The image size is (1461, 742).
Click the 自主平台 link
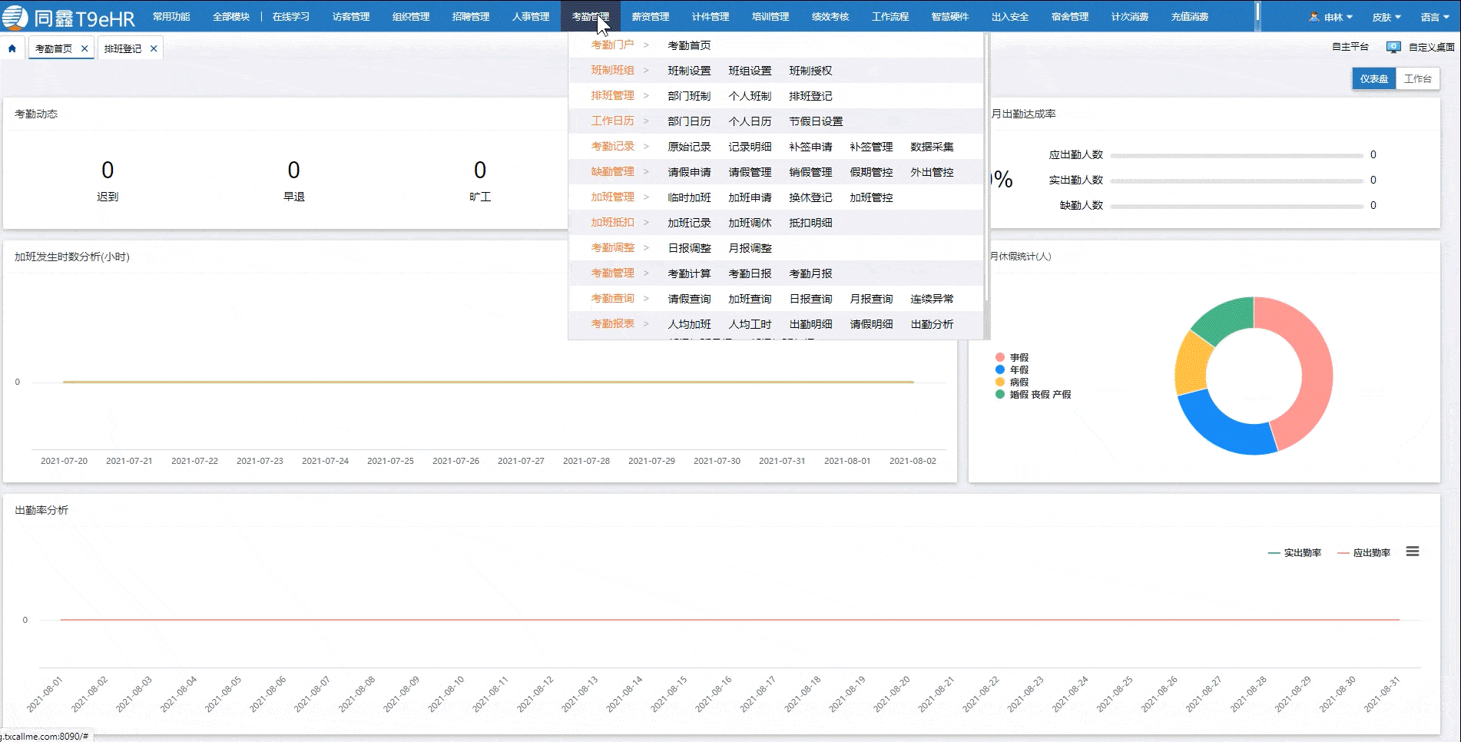pos(1350,47)
